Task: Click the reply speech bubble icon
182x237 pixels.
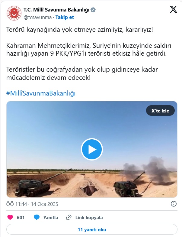Action: 37,217
